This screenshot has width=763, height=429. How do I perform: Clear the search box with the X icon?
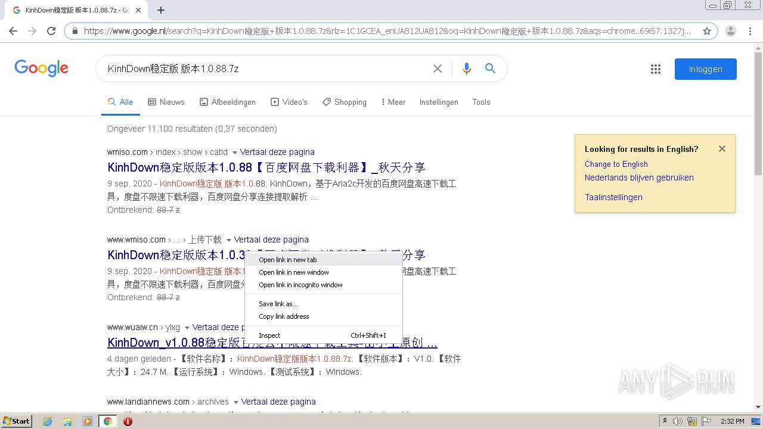438,69
